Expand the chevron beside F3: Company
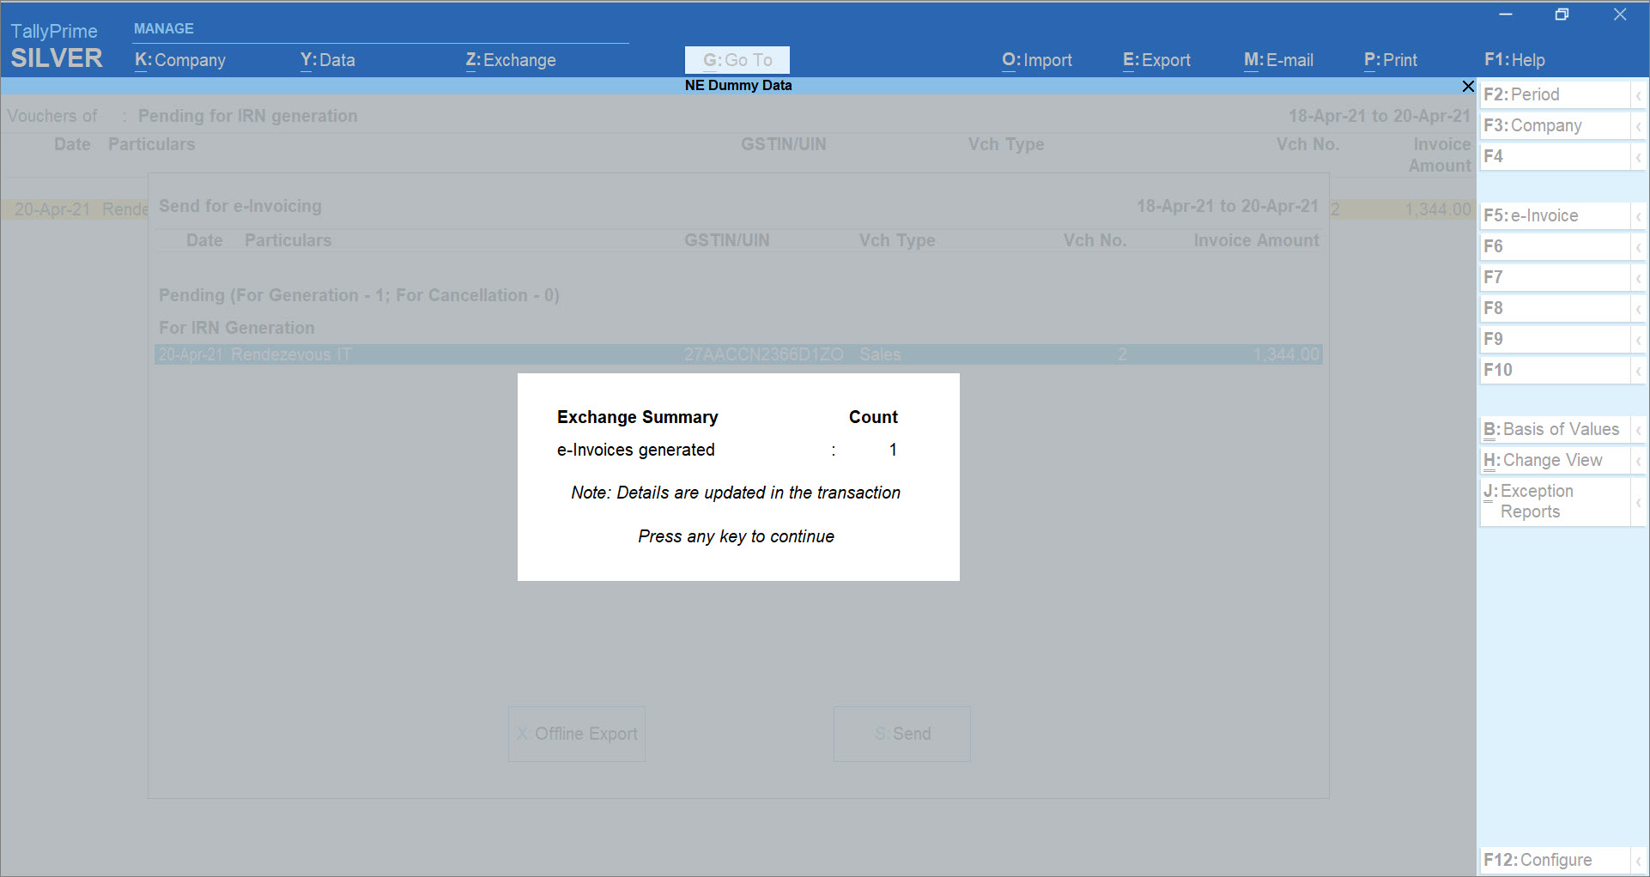This screenshot has width=1650, height=877. [x=1638, y=126]
